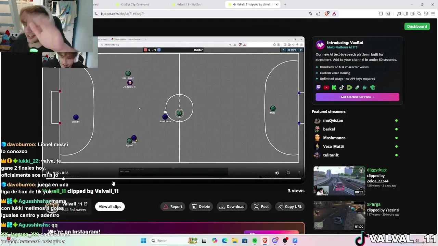
Task: Open featured streamer tulitanft
Action: point(331,155)
